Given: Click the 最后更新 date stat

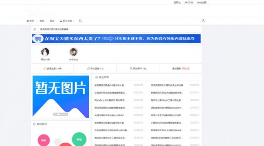Looking at the screenshot, I should coord(181,68).
